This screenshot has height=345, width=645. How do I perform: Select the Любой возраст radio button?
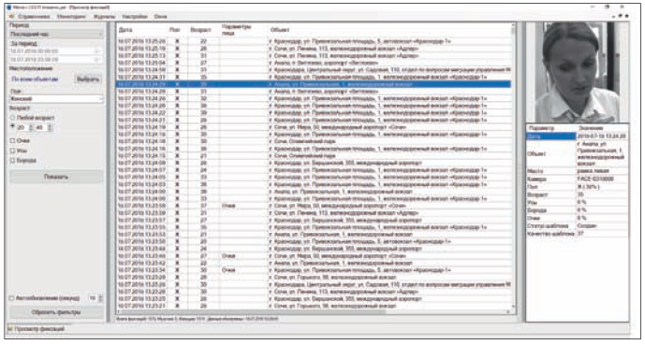(13, 118)
